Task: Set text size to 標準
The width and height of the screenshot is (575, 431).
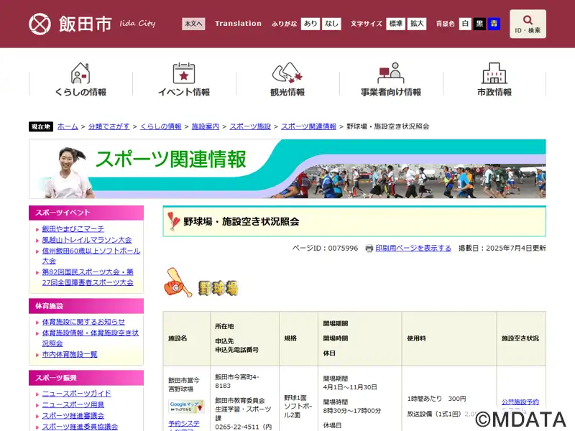Action: click(396, 24)
